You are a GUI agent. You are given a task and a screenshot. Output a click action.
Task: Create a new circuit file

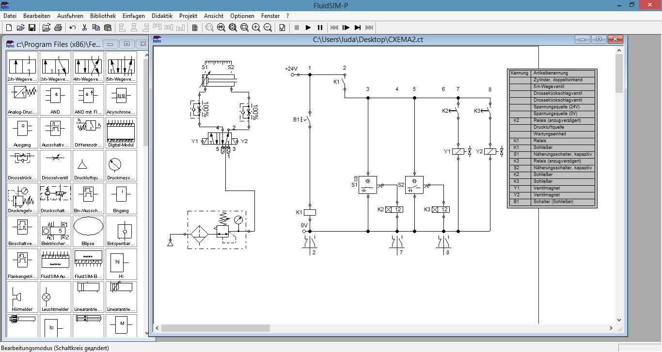pyautogui.click(x=9, y=28)
